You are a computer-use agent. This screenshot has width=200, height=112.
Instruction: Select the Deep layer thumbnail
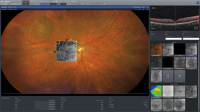(156, 63)
